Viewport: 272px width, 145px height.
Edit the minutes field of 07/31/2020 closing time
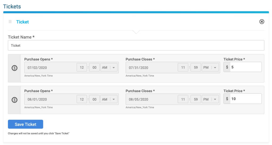tap(196, 67)
